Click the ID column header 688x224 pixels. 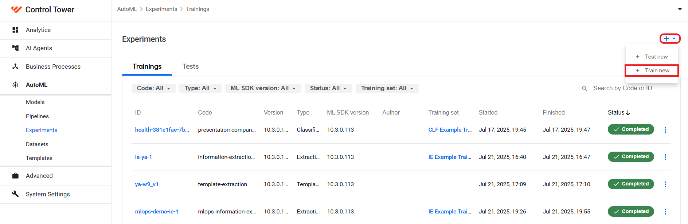point(138,113)
